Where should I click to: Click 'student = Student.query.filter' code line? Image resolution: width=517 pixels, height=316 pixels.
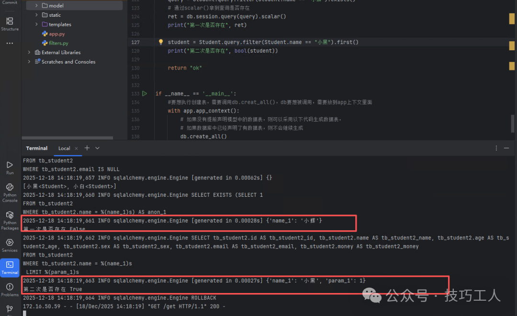(x=263, y=42)
